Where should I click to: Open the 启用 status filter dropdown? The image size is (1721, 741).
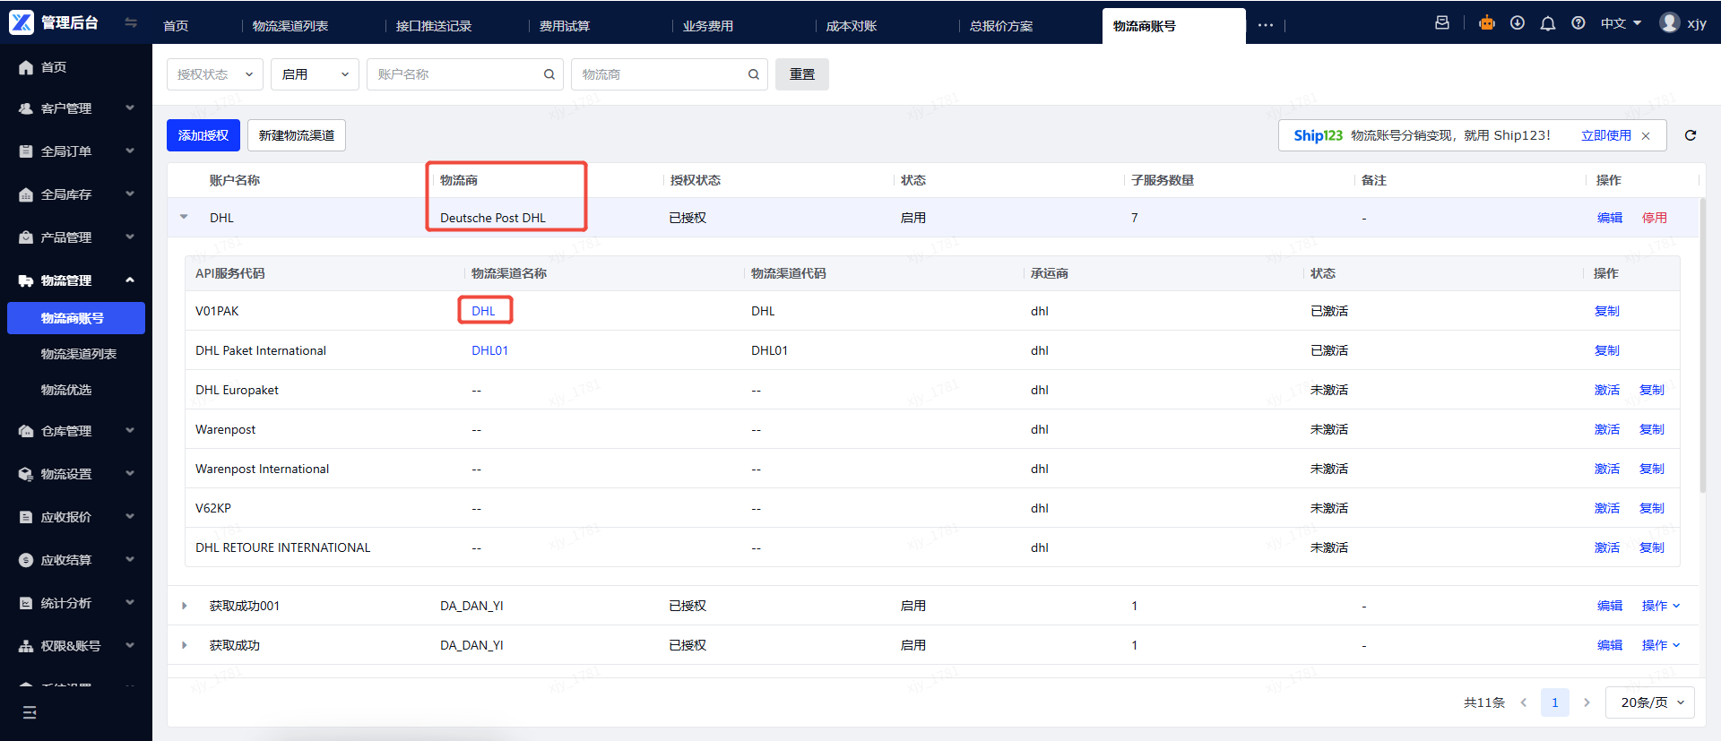point(315,74)
